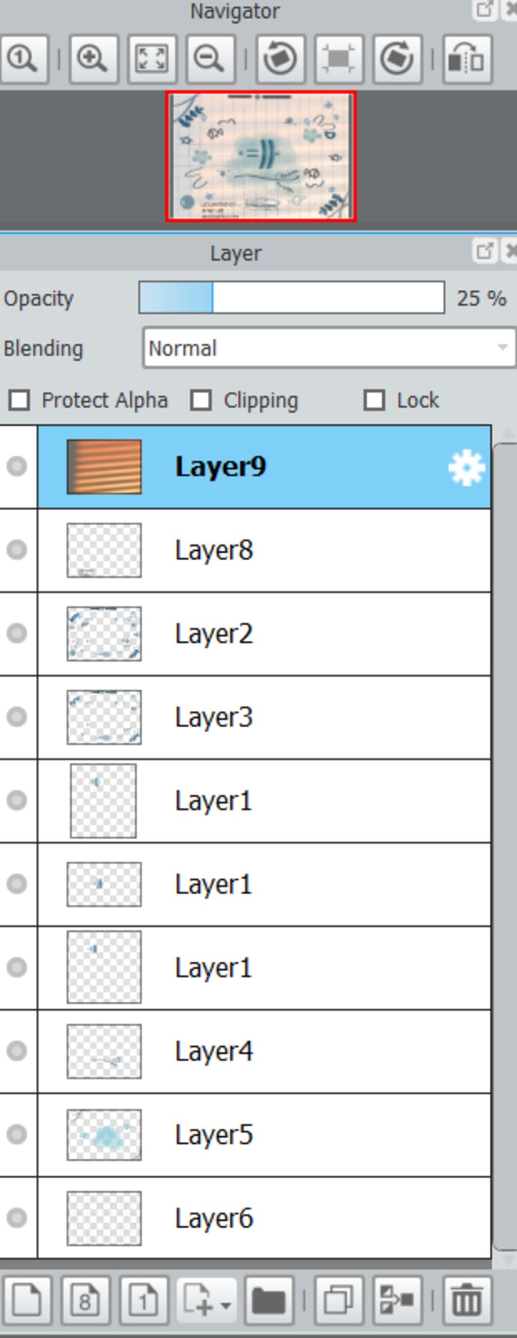Open the Blending mode dropdown
The height and width of the screenshot is (1338, 517).
pos(329,347)
